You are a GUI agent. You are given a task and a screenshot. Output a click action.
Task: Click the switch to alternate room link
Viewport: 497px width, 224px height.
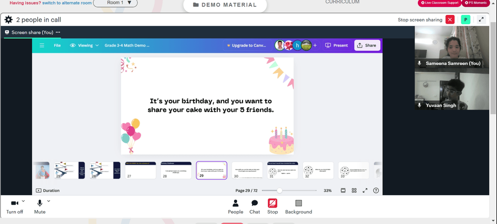[67, 3]
